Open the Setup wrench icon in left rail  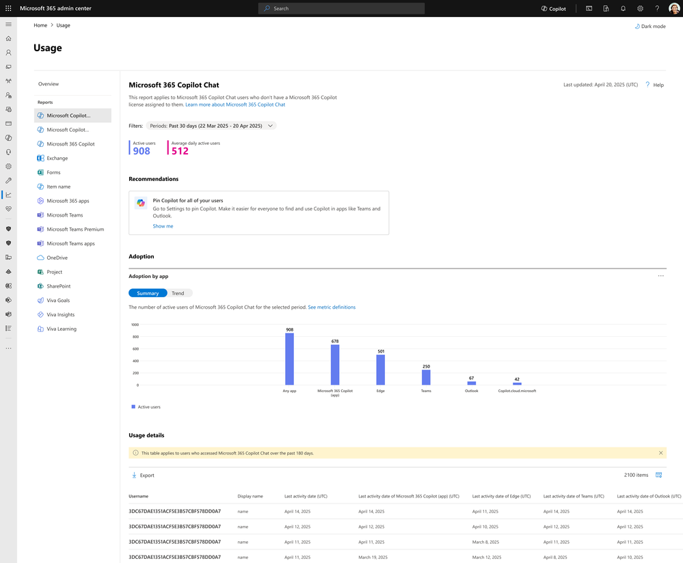tap(8, 180)
